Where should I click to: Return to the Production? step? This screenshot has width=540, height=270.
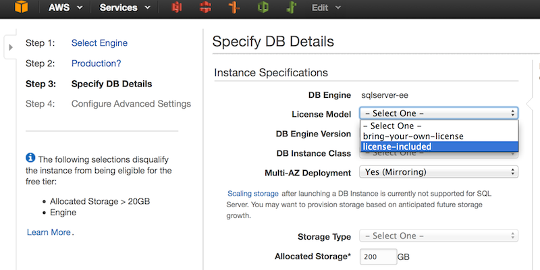point(96,63)
